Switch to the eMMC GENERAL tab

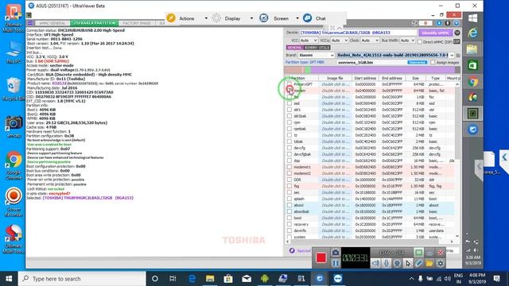coord(52,23)
